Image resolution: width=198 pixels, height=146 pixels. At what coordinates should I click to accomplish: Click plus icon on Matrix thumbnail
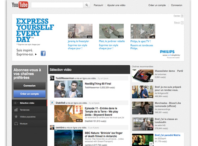point(151,144)
